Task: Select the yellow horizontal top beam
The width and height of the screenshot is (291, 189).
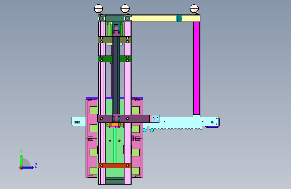Action: (166, 18)
